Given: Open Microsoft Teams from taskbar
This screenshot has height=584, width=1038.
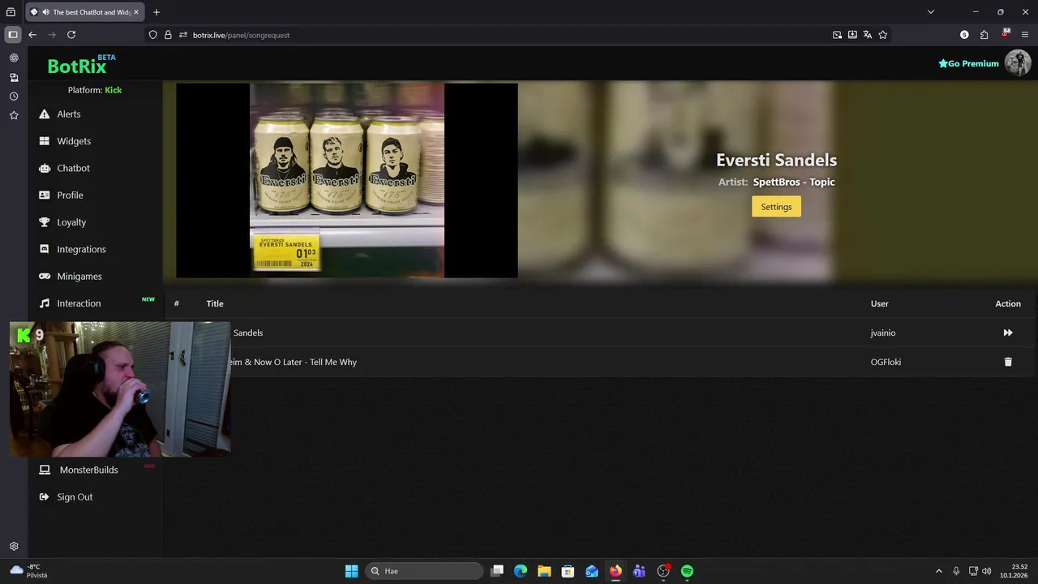Looking at the screenshot, I should 639,571.
